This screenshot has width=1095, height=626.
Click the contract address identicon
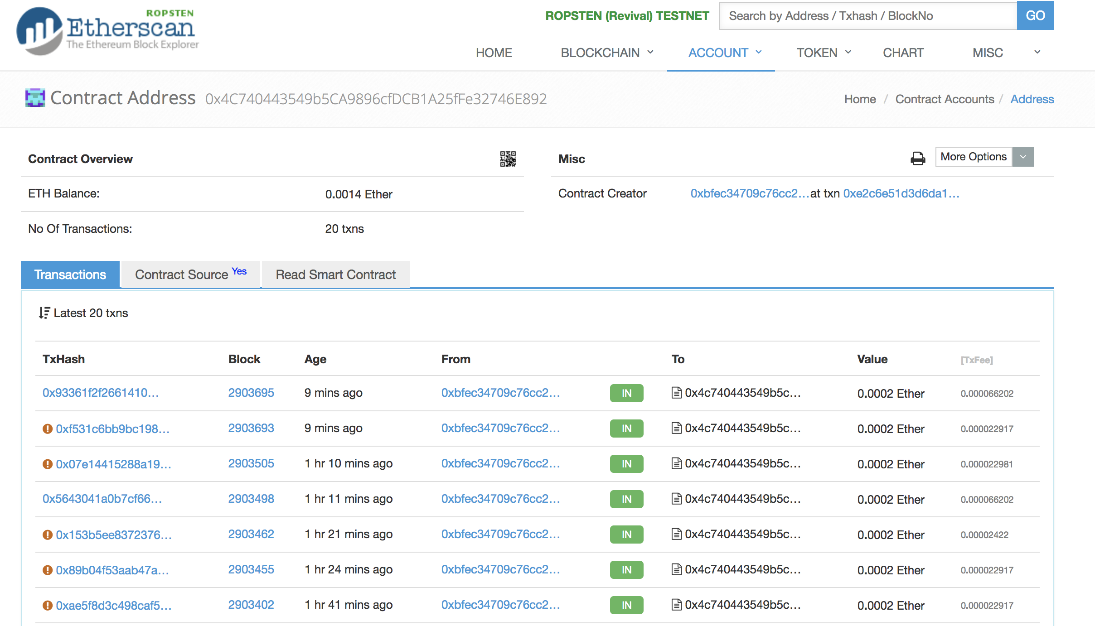click(35, 98)
